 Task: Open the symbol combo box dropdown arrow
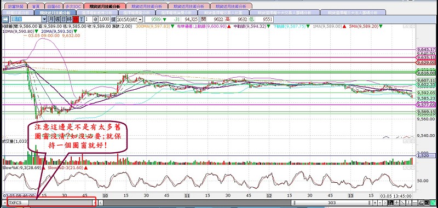[44, 19]
